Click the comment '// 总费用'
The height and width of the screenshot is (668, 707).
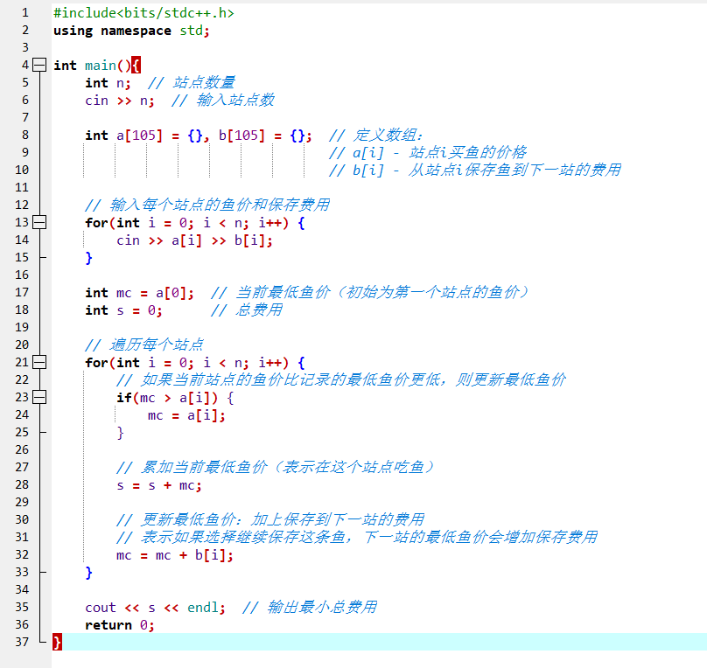247,310
